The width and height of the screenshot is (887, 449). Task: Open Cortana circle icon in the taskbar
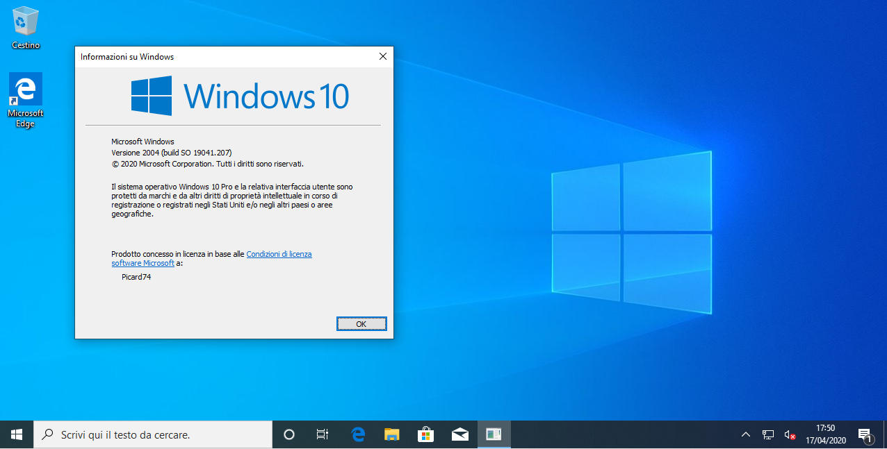289,434
